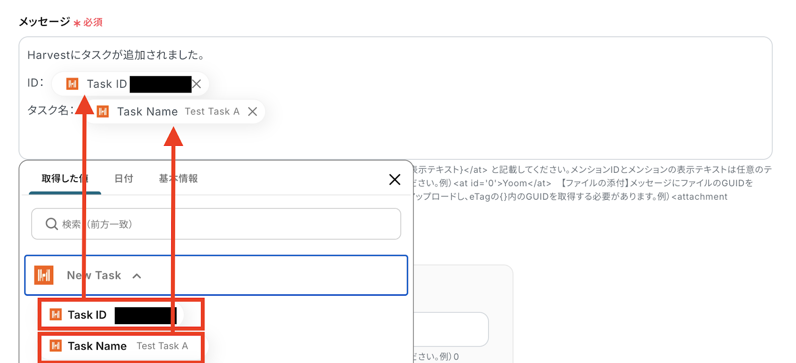This screenshot has width=796, height=363.
Task: Remove the Task Name chip from message
Action: point(253,112)
